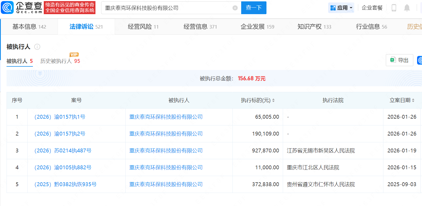
Task: Click the 查一下 search button
Action: point(254,8)
